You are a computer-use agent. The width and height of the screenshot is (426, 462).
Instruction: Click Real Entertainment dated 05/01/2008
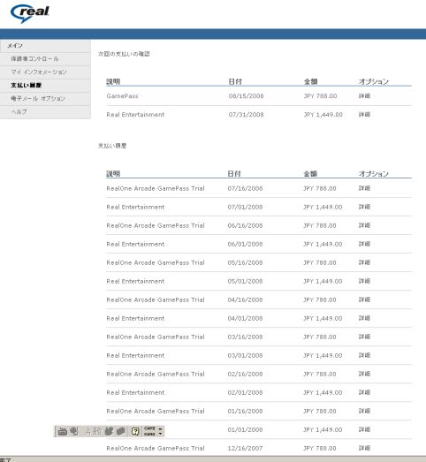point(135,281)
